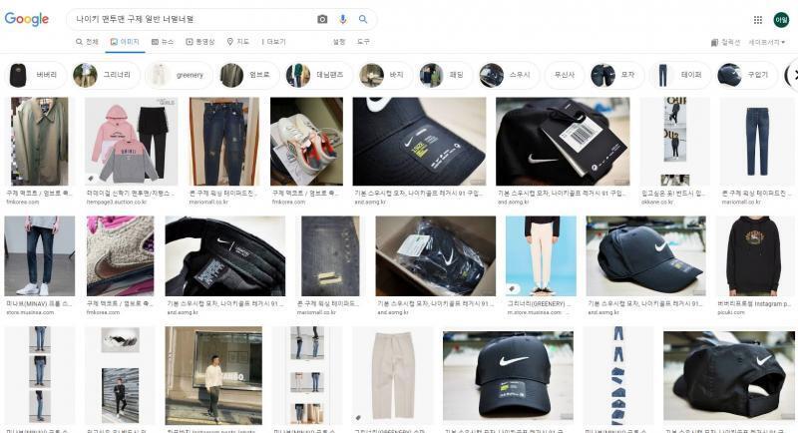Viewport: 798px width, 433px height.
Task: Open 도구 (Tools) filter options
Action: click(363, 42)
